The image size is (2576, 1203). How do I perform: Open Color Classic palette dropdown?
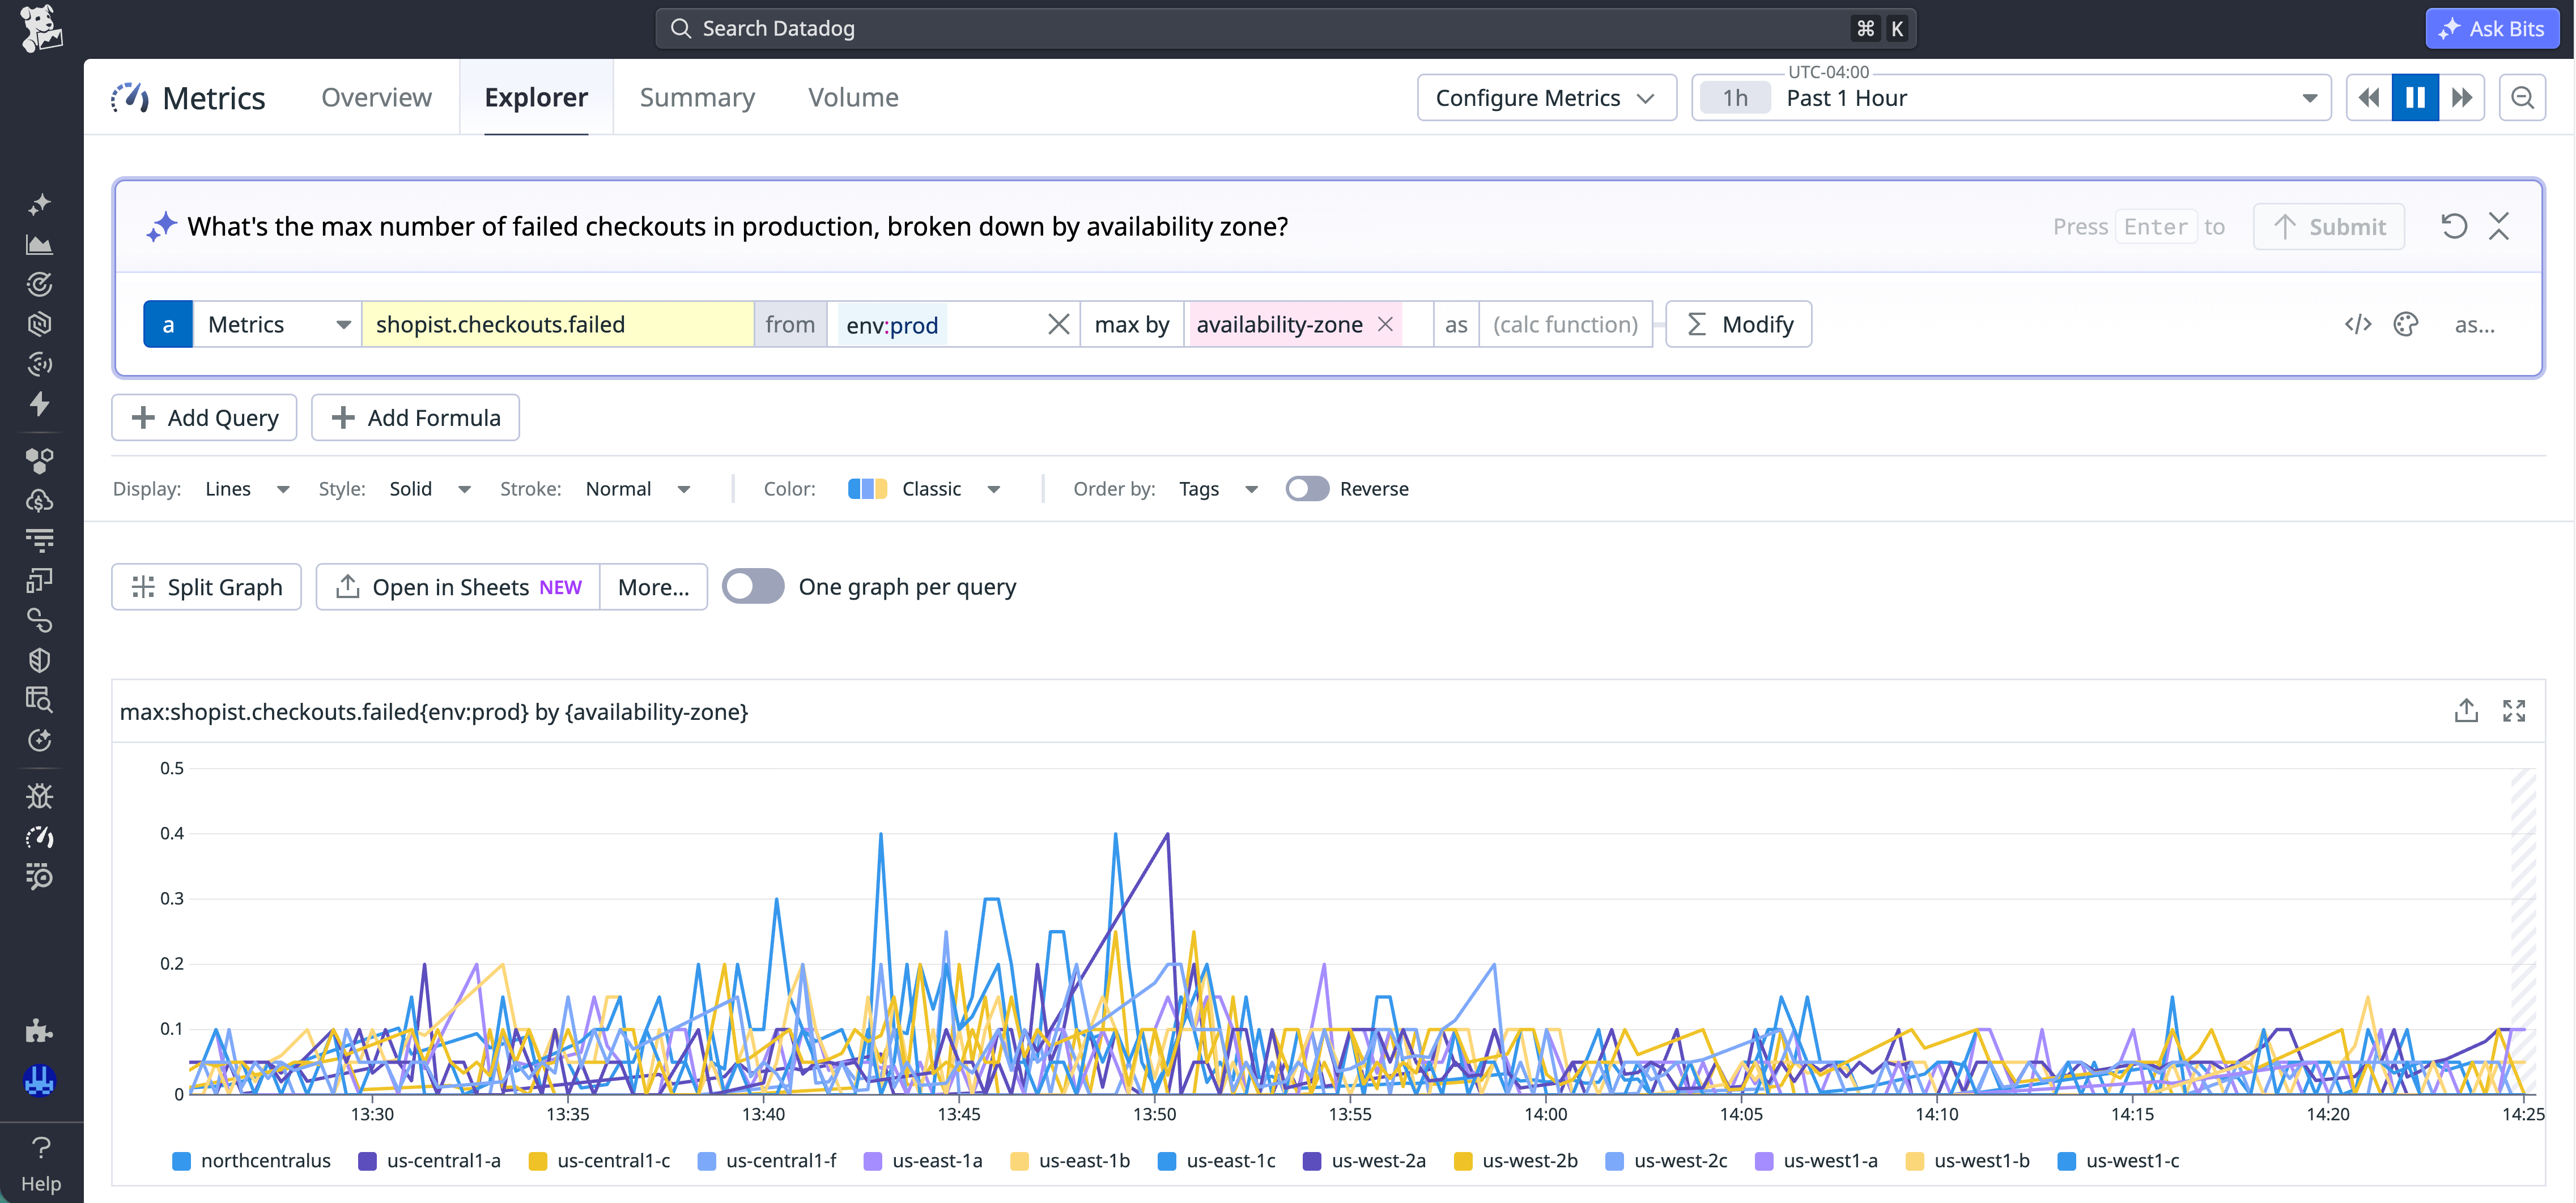pyautogui.click(x=924, y=489)
